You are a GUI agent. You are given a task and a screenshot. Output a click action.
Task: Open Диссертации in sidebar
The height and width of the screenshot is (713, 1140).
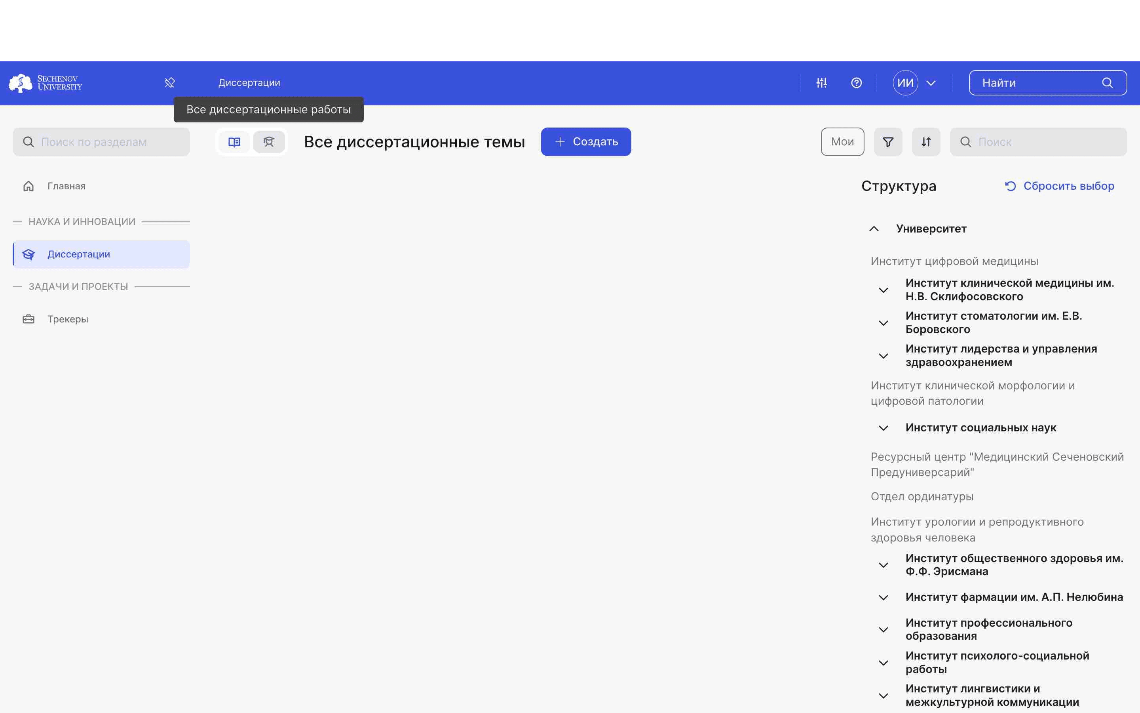[101, 255]
